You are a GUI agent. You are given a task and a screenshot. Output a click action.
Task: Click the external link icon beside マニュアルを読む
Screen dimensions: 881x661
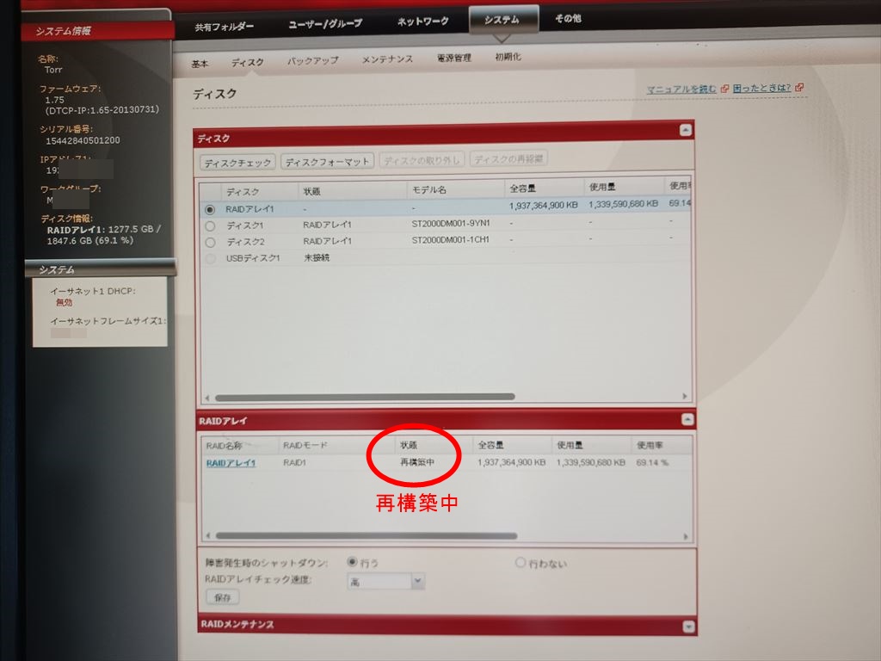[724, 89]
